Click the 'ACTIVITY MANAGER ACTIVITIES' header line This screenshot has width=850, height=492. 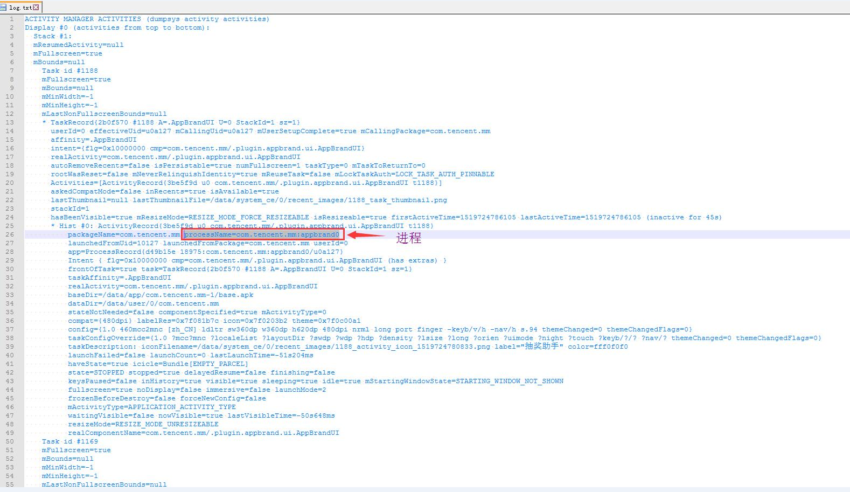coord(147,19)
